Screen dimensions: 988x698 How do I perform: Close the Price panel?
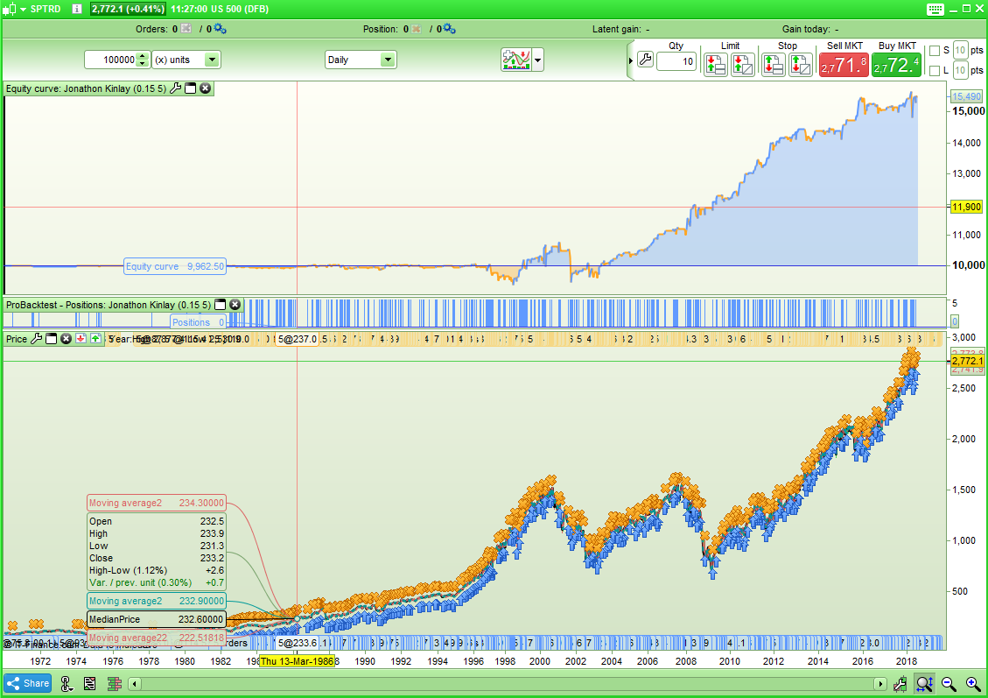coord(67,339)
